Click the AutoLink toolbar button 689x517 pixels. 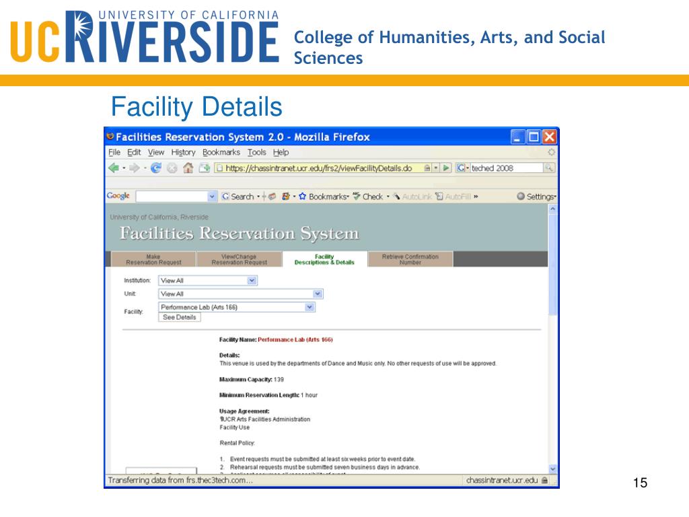pos(412,197)
